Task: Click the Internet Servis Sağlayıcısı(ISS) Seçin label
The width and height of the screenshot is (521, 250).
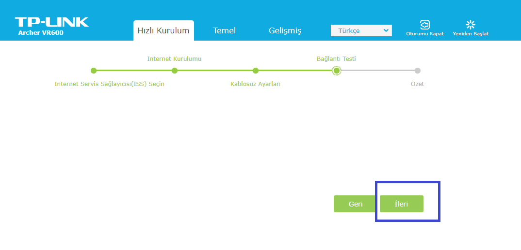Action: 110,84
